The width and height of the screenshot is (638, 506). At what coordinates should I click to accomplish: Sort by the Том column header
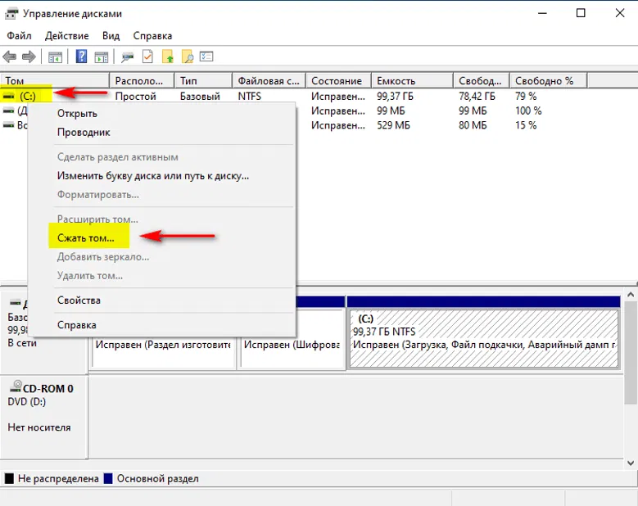(55, 80)
